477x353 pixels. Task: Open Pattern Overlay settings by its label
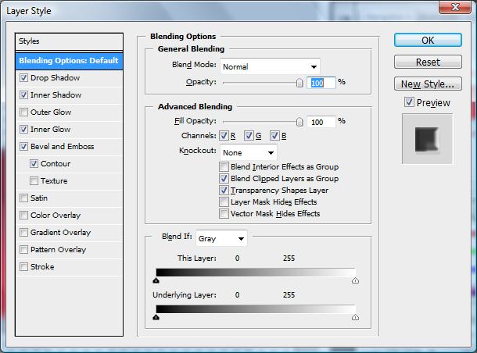pyautogui.click(x=58, y=249)
